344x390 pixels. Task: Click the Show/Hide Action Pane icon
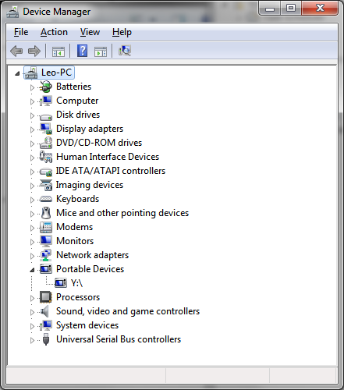101,51
